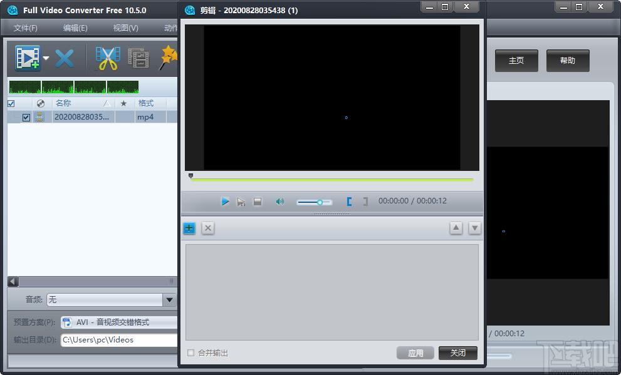This screenshot has width=621, height=375.
Task: Delete segment with the gray X button
Action: point(208,229)
